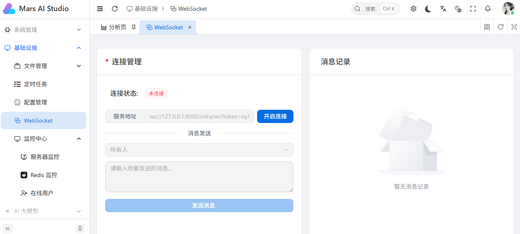Screen dimensions: 520x234
Task: Click the 开启连接 button
Action: pyautogui.click(x=275, y=116)
